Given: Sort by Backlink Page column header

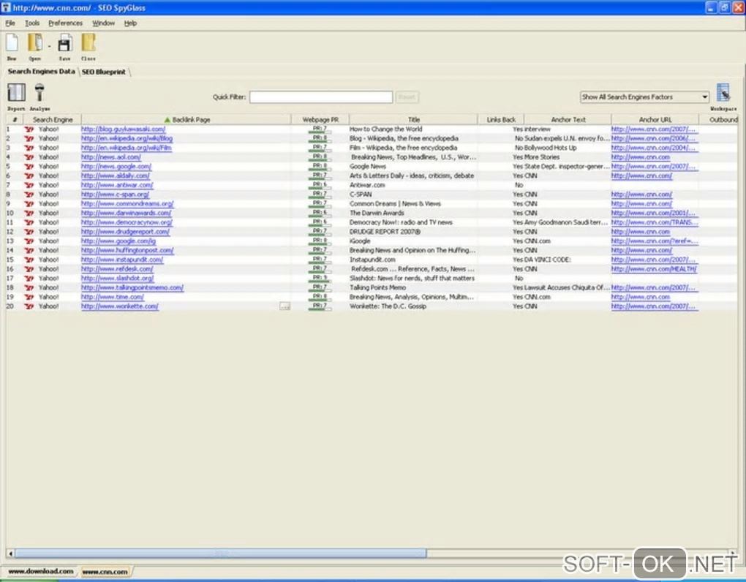Looking at the screenshot, I should [186, 120].
